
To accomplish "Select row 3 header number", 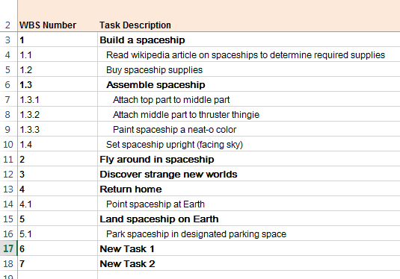I will [8, 40].
